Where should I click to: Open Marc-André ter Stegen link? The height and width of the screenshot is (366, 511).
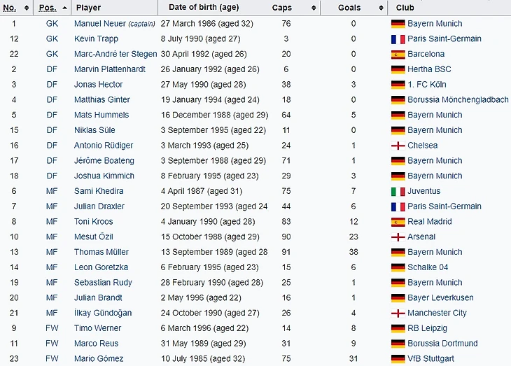[x=115, y=54]
